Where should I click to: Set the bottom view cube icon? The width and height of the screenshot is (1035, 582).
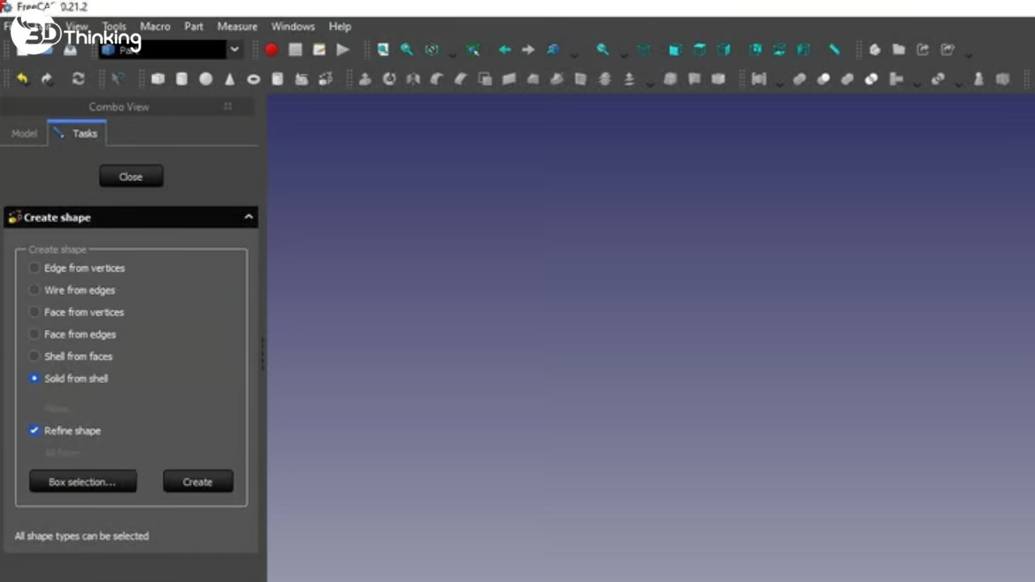pyautogui.click(x=779, y=50)
